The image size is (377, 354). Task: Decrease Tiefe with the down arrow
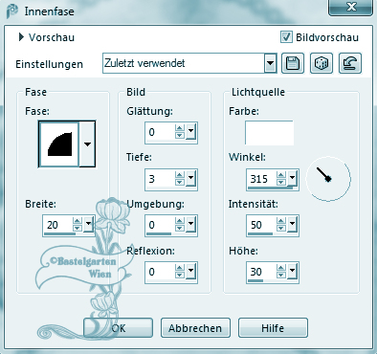tap(180, 183)
